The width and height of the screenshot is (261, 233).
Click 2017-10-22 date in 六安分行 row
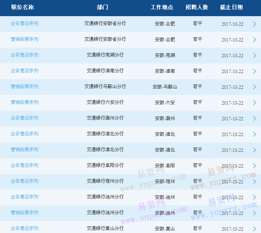click(x=233, y=103)
